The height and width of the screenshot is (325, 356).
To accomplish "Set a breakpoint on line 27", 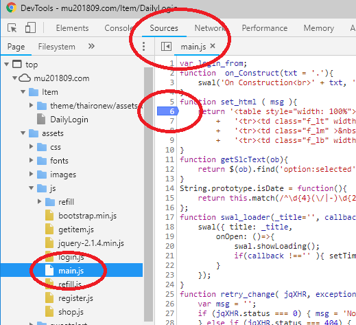I will (169, 313).
